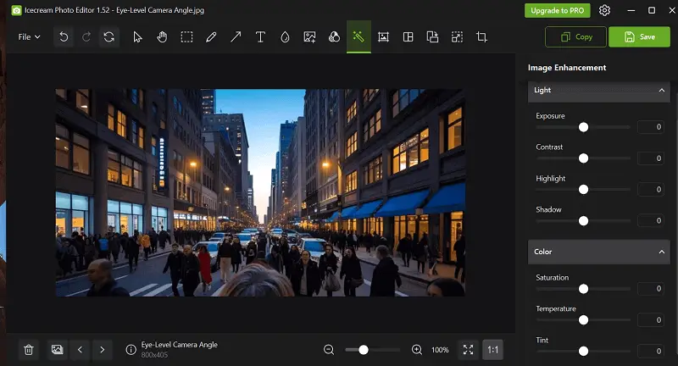Go to the previous image

tap(80, 350)
